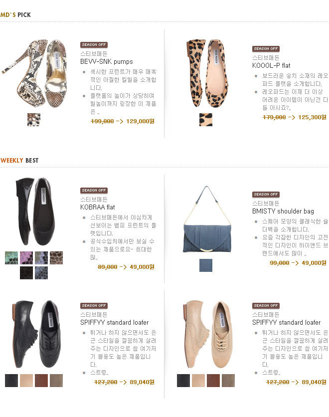Choose the green snake-print swatch for KOBRAA flat

tap(11, 258)
